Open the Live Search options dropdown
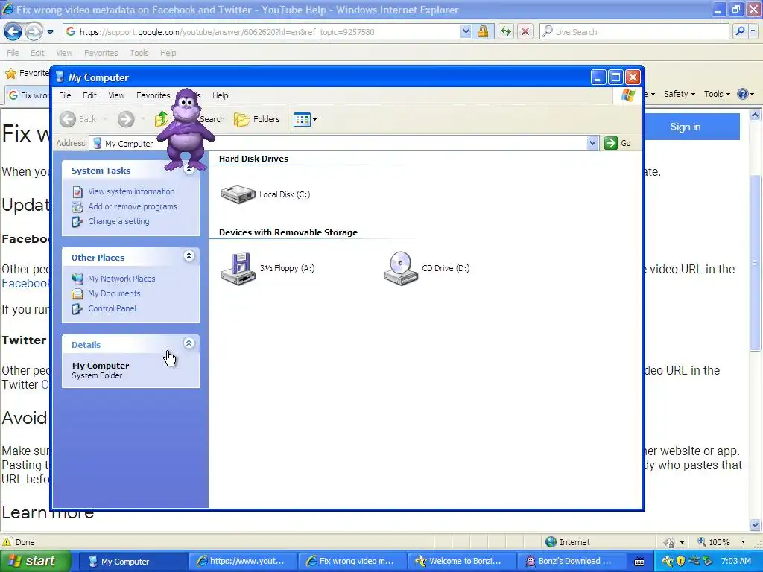Screen dimensions: 763x572 coord(753,31)
